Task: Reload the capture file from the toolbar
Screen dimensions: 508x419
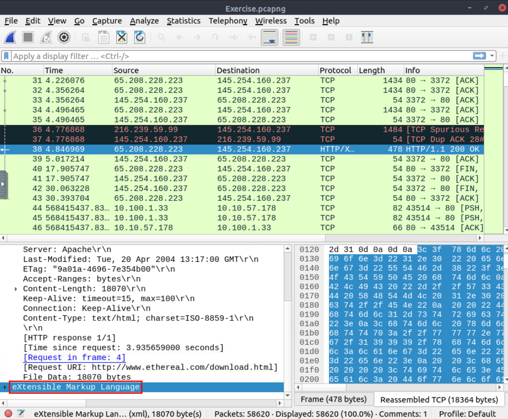Action: coord(139,37)
